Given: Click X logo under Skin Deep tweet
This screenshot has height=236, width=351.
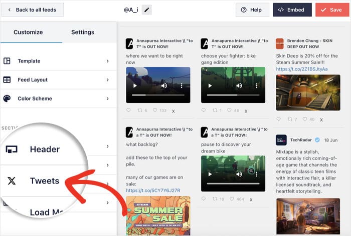Looking at the screenshot, I should click(x=321, y=120).
